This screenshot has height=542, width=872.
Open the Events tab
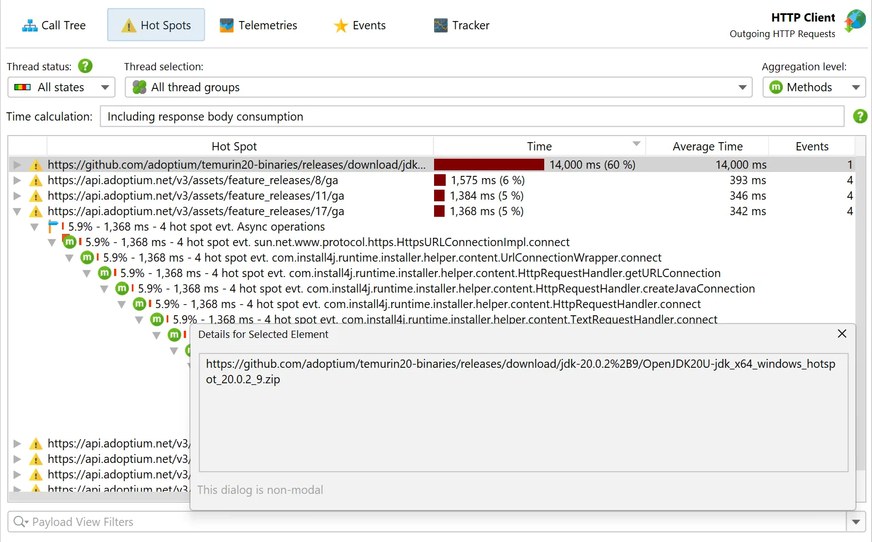(x=360, y=25)
